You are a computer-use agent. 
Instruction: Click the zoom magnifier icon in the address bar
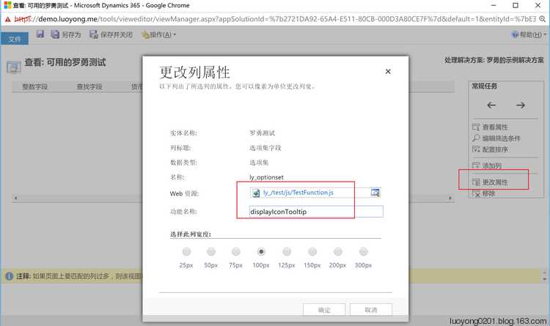543,19
